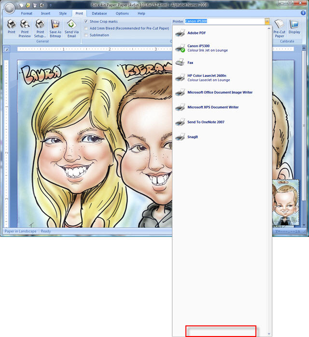This screenshot has width=309, height=337.
Task: Click the Save As Bitmap icon
Action: point(56,27)
